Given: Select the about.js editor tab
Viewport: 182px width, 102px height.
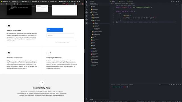Looking at the screenshot, I should click(113, 1).
